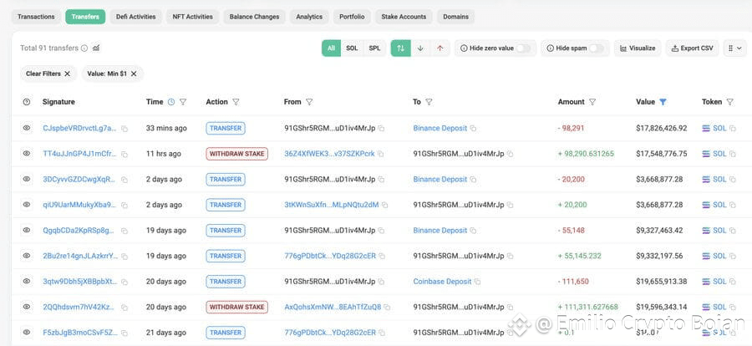This screenshot has height=346, width=752.
Task: Open the Stake Accounts tab
Action: [x=404, y=17]
